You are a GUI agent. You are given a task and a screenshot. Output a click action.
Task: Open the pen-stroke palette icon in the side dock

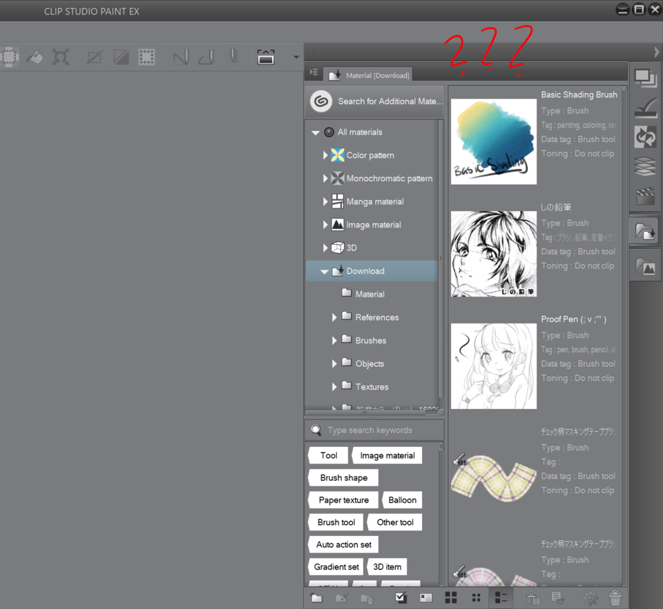pos(645,108)
